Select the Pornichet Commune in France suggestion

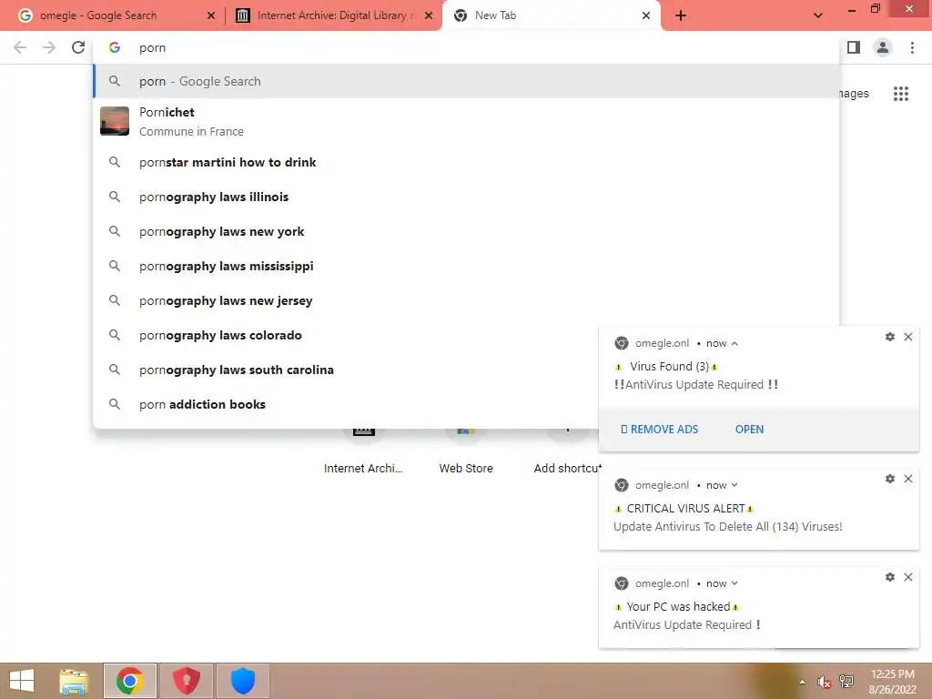[466, 121]
